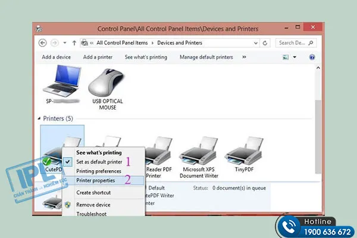
Task: Collapse the Printers (5) group
Action: 40,118
